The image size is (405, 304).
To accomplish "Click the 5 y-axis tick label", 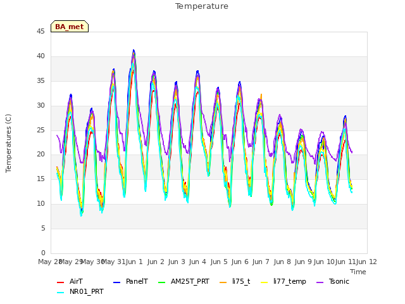I will coord(43,228).
